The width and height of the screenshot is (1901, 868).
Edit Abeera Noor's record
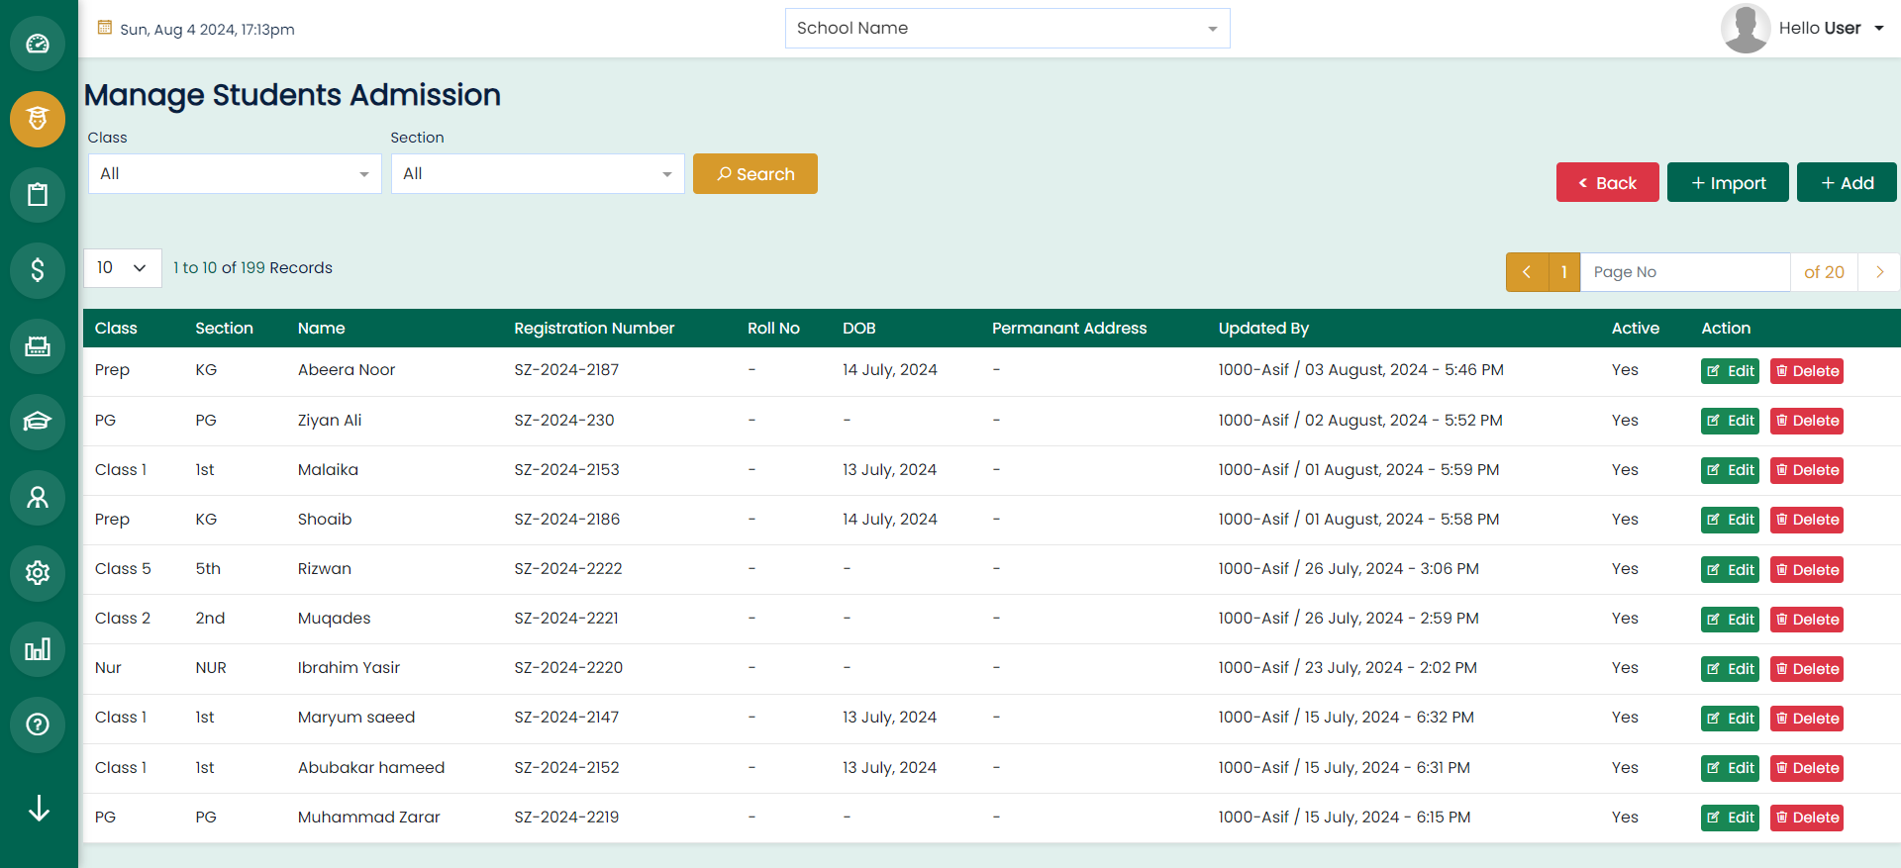tap(1730, 371)
